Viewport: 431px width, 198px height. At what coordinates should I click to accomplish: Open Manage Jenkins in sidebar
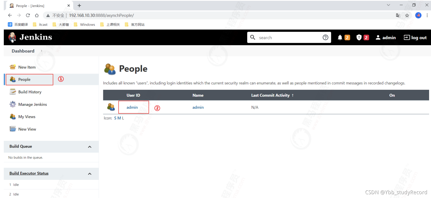click(x=33, y=104)
